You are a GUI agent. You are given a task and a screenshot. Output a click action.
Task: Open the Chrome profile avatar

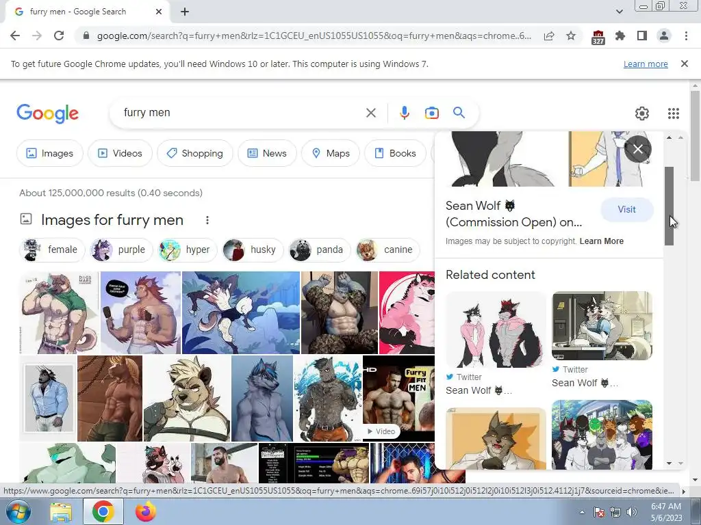click(x=664, y=36)
